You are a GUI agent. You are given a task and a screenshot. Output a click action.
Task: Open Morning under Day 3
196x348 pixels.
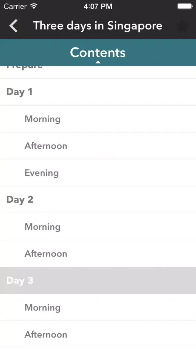[x=98, y=308]
